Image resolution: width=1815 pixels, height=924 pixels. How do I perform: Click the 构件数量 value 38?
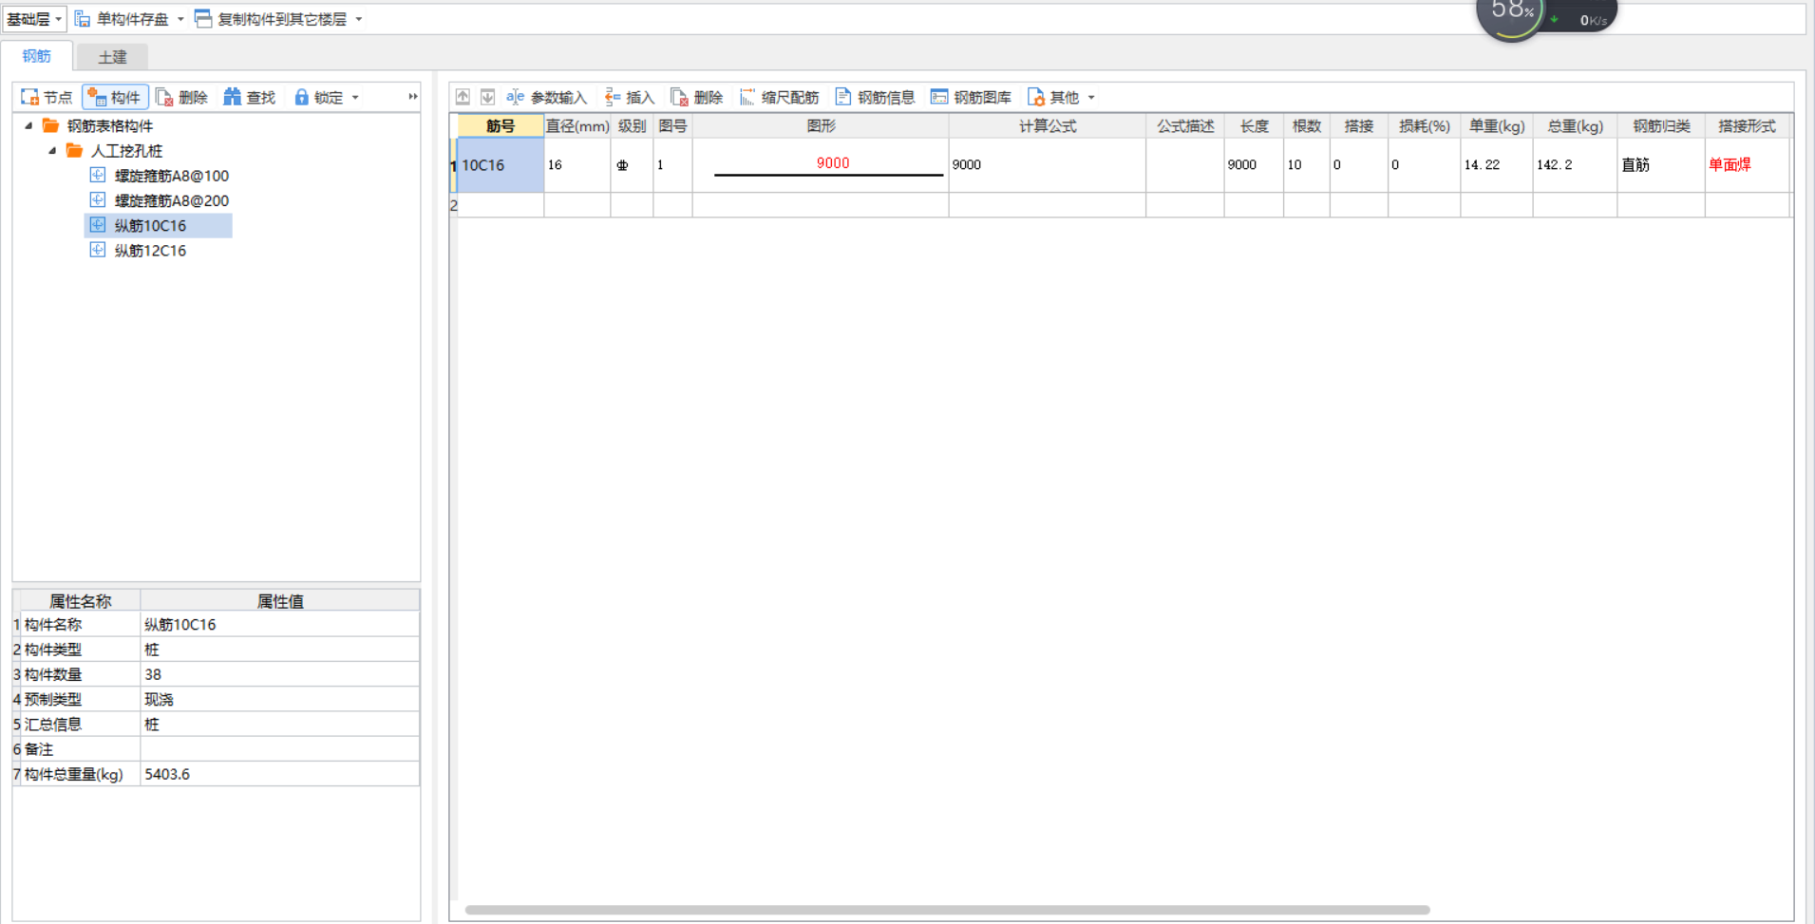279,674
